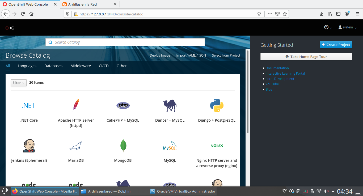Click the Firefox back arrow
363x196 pixels.
tap(6, 14)
